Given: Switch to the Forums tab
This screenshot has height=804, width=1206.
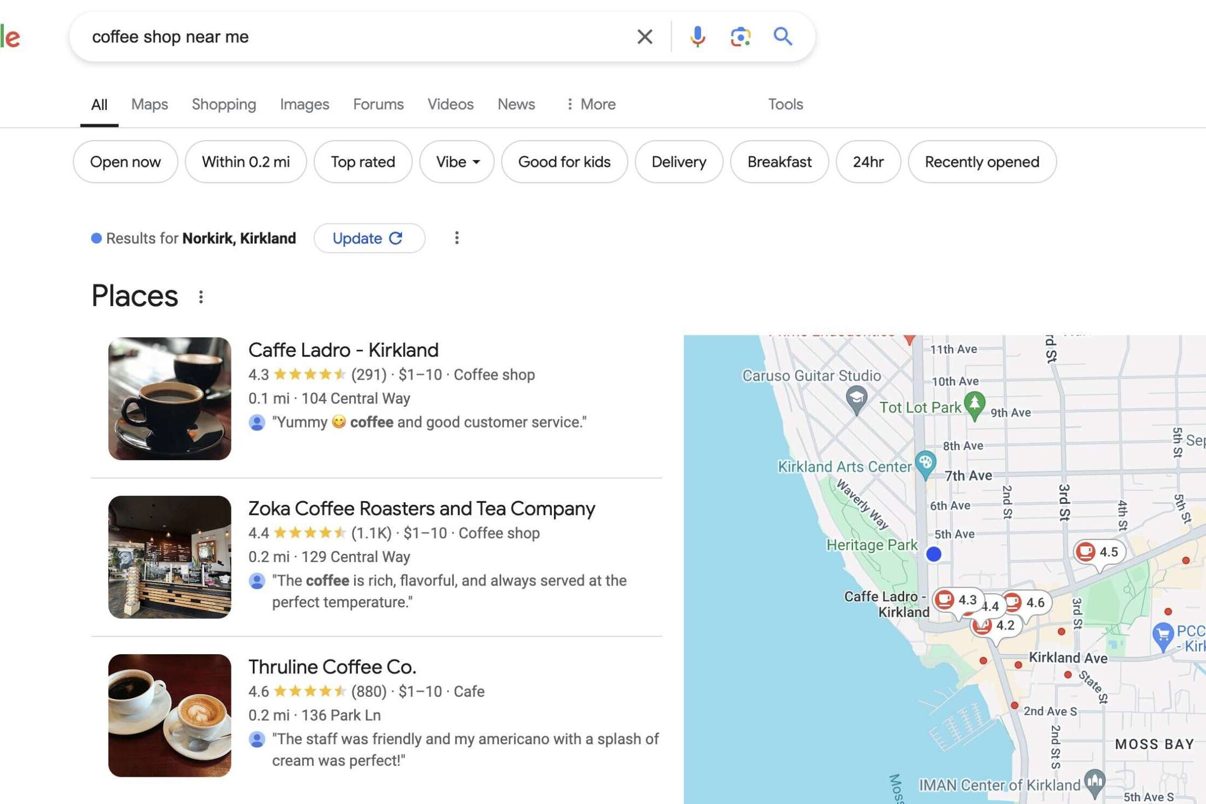Looking at the screenshot, I should coord(378,104).
